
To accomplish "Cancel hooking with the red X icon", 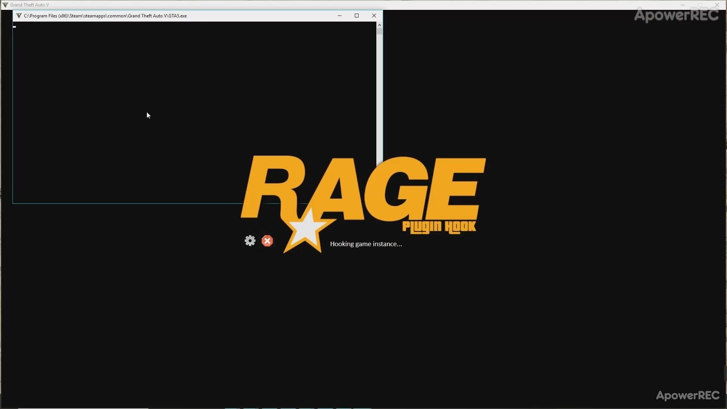I will (267, 241).
